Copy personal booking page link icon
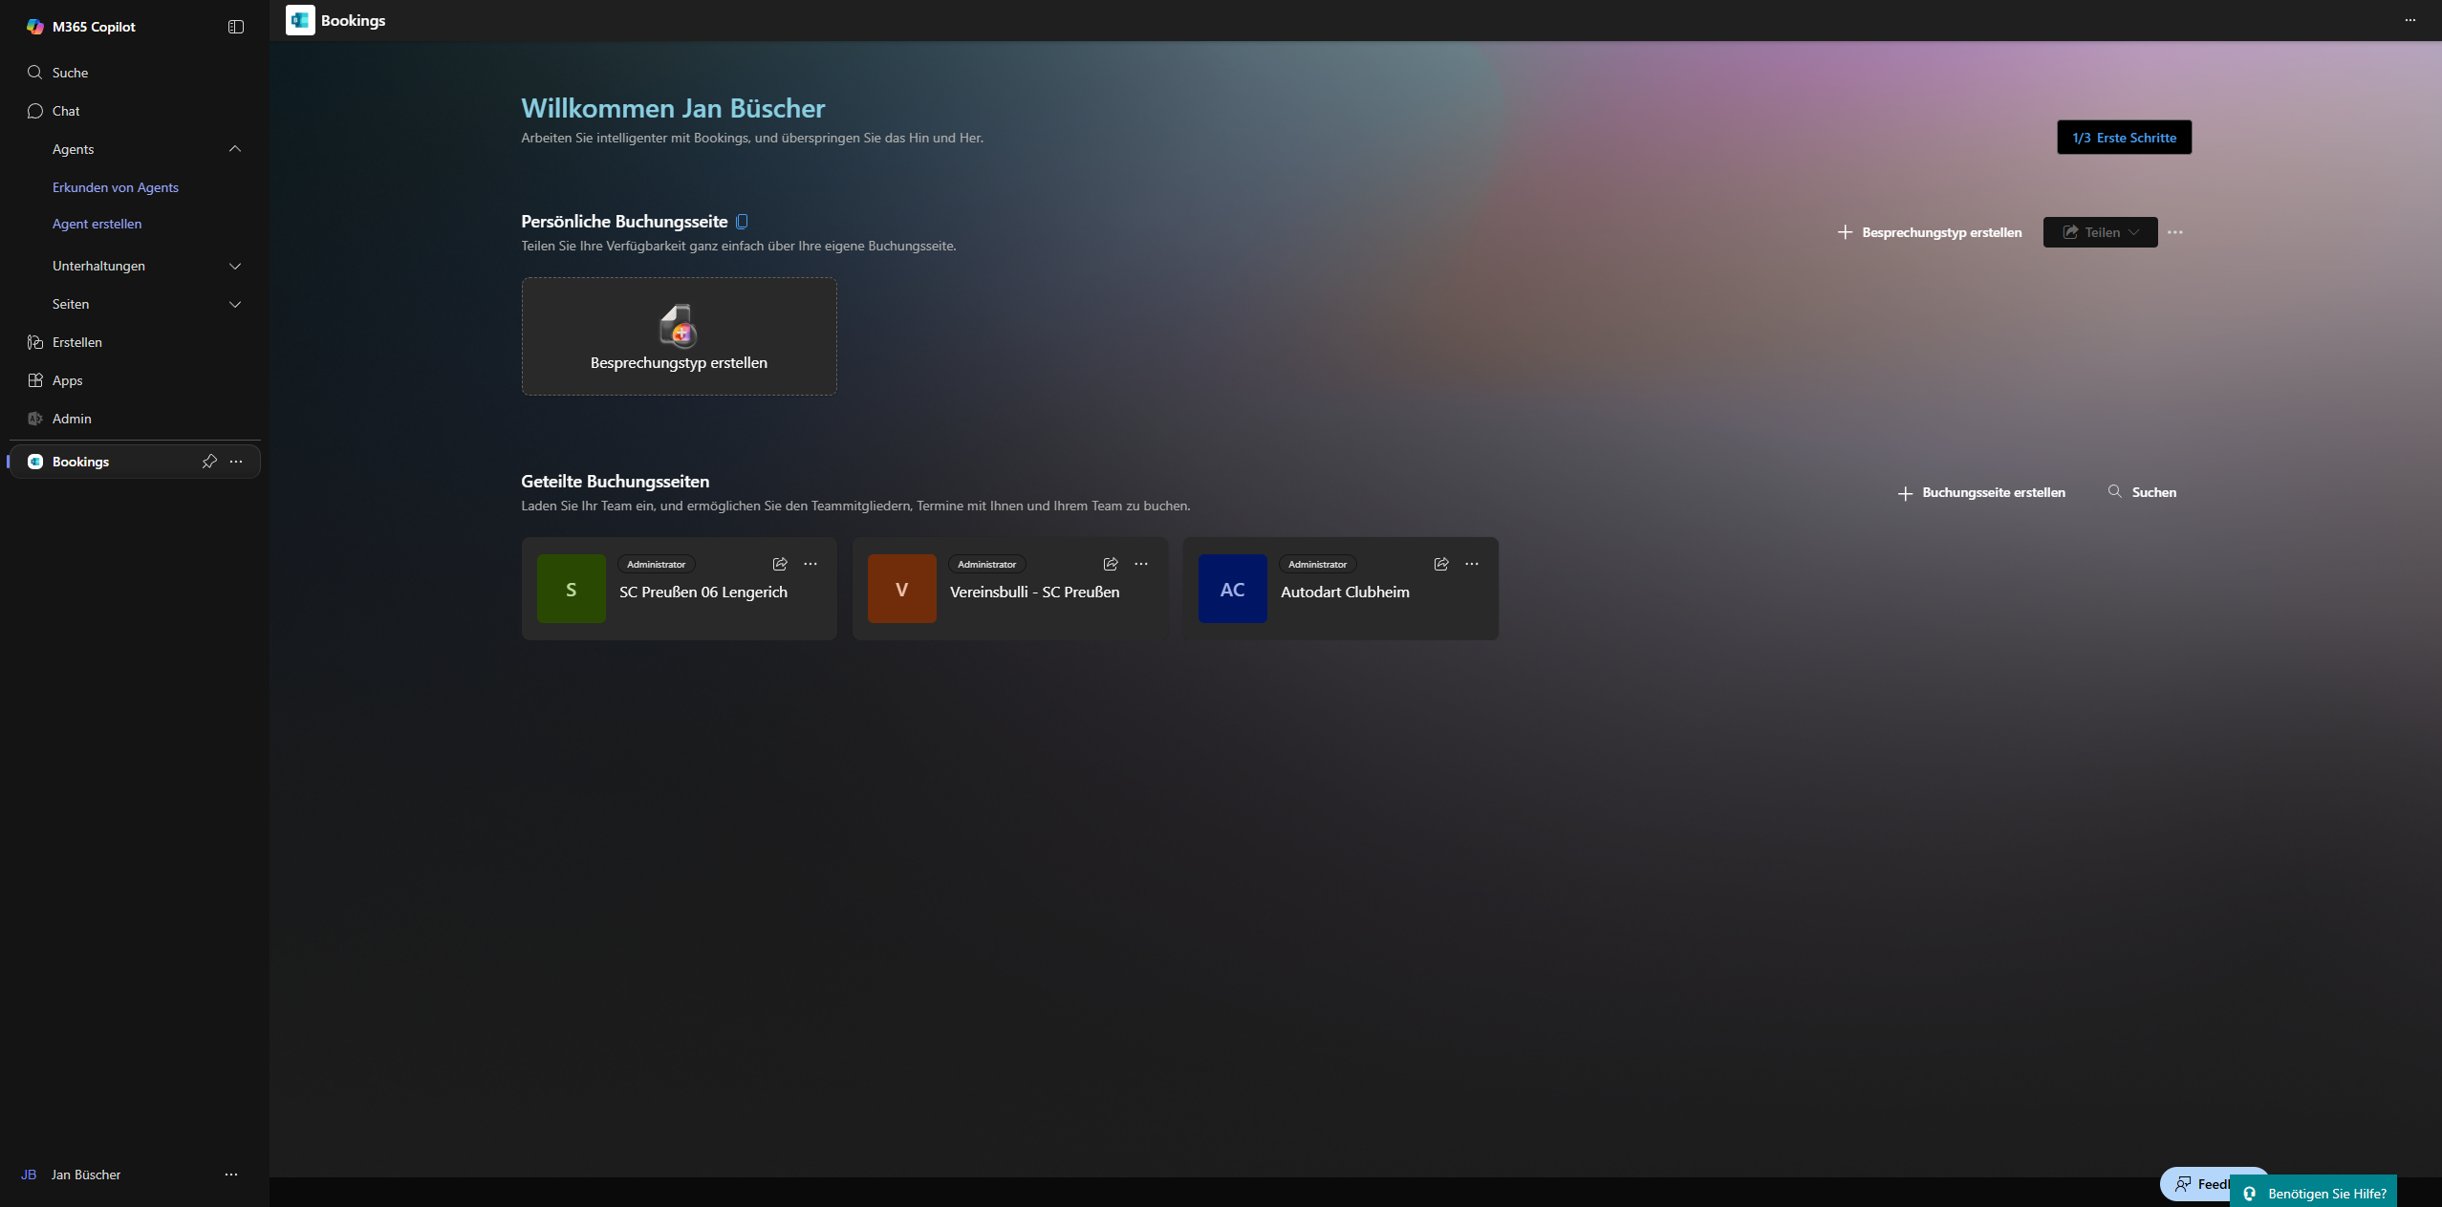The width and height of the screenshot is (2442, 1207). tap(742, 222)
